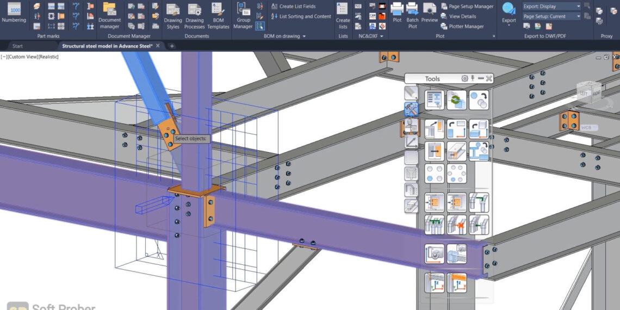Toggle the Tools palette pin
The width and height of the screenshot is (620, 310).
[473, 78]
